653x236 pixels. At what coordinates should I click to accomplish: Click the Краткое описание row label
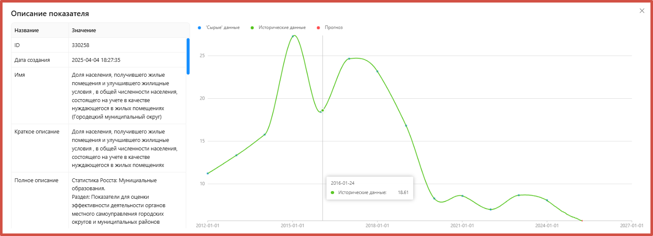point(37,132)
